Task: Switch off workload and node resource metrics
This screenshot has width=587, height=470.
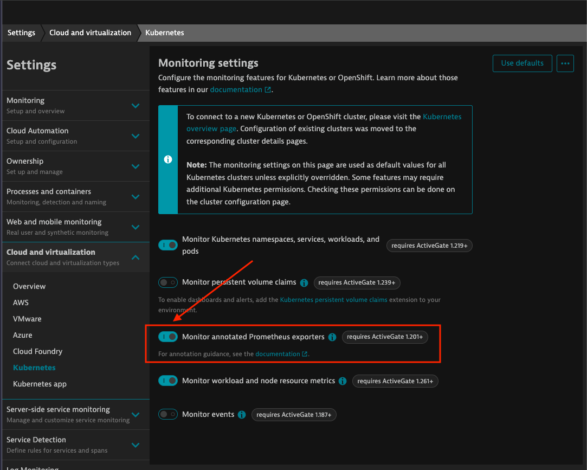Action: click(x=168, y=381)
